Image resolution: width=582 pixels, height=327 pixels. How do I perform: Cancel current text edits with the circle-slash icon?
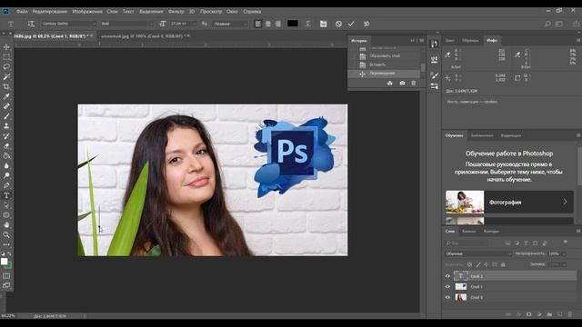(338, 24)
